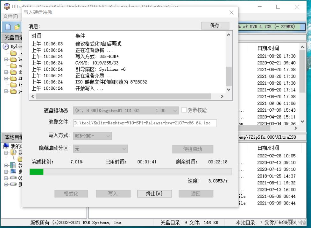This screenshot has height=228, width=311.
Task: Click the message log scroll-up arrow
Action: (229, 35)
